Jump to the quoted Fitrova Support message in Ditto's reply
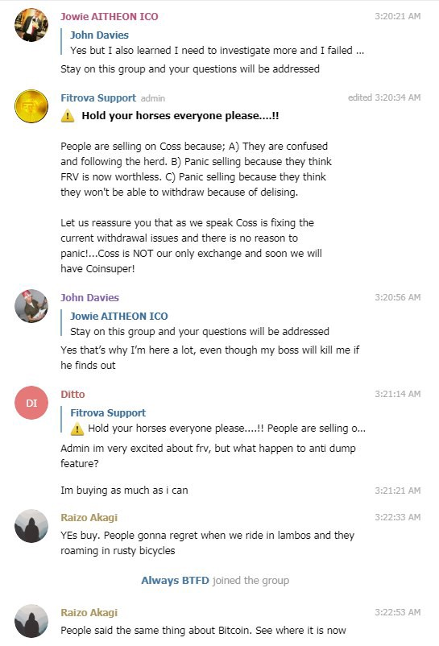Screen dimensions: 439x646 coord(213,420)
